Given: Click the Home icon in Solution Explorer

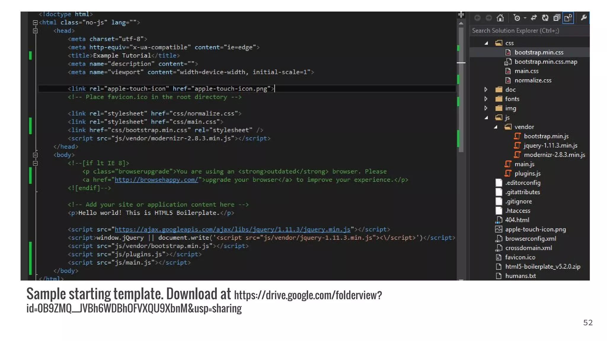Looking at the screenshot, I should [x=500, y=18].
